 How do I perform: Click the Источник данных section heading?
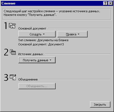[x=31, y=54]
